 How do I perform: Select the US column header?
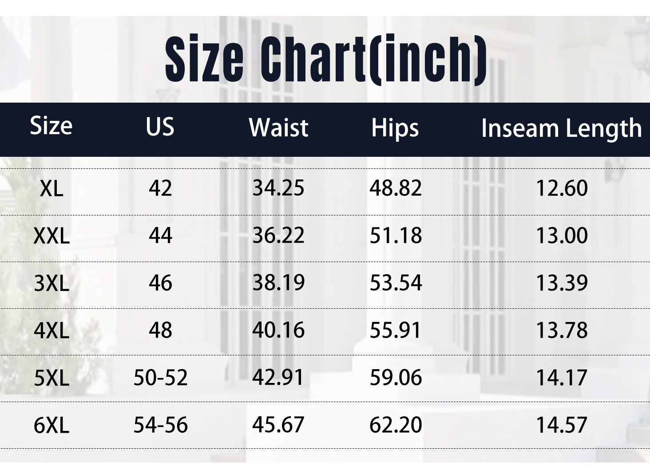(160, 126)
